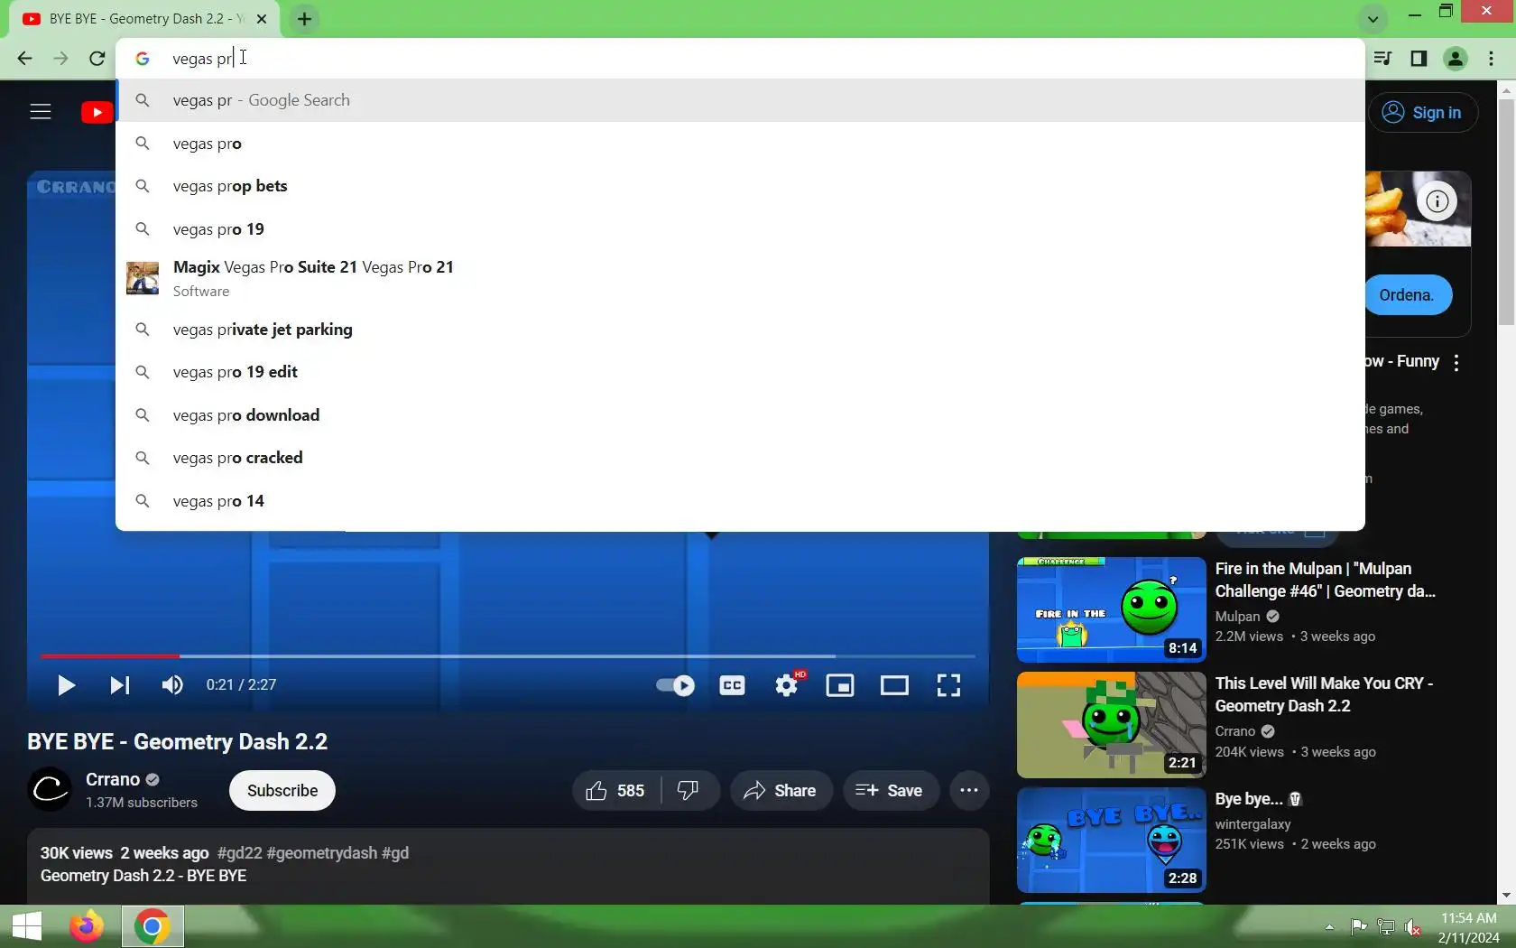
Task: Select 'vegas pro download' suggestion
Action: coord(740,415)
